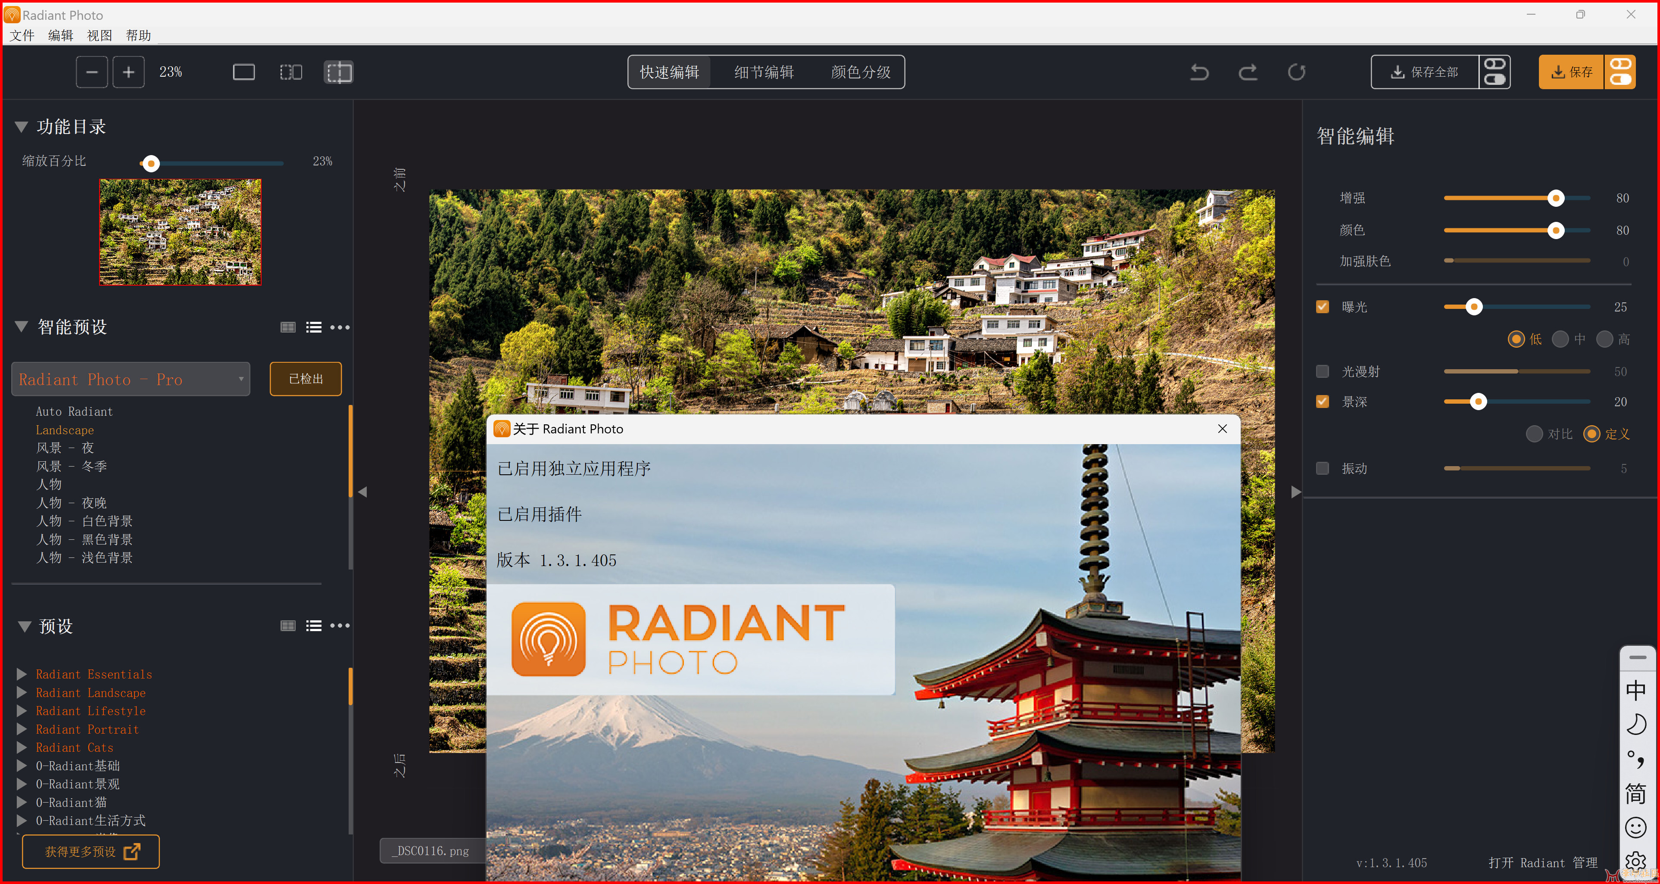Click the 缩放百分比 slider handle
The width and height of the screenshot is (1660, 884).
[151, 164]
